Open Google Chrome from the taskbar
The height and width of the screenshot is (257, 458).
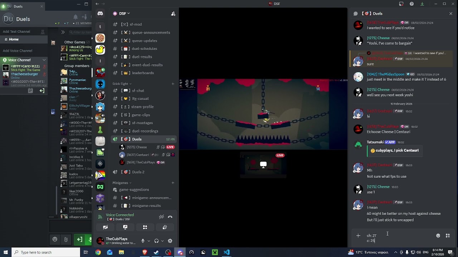tap(98, 252)
